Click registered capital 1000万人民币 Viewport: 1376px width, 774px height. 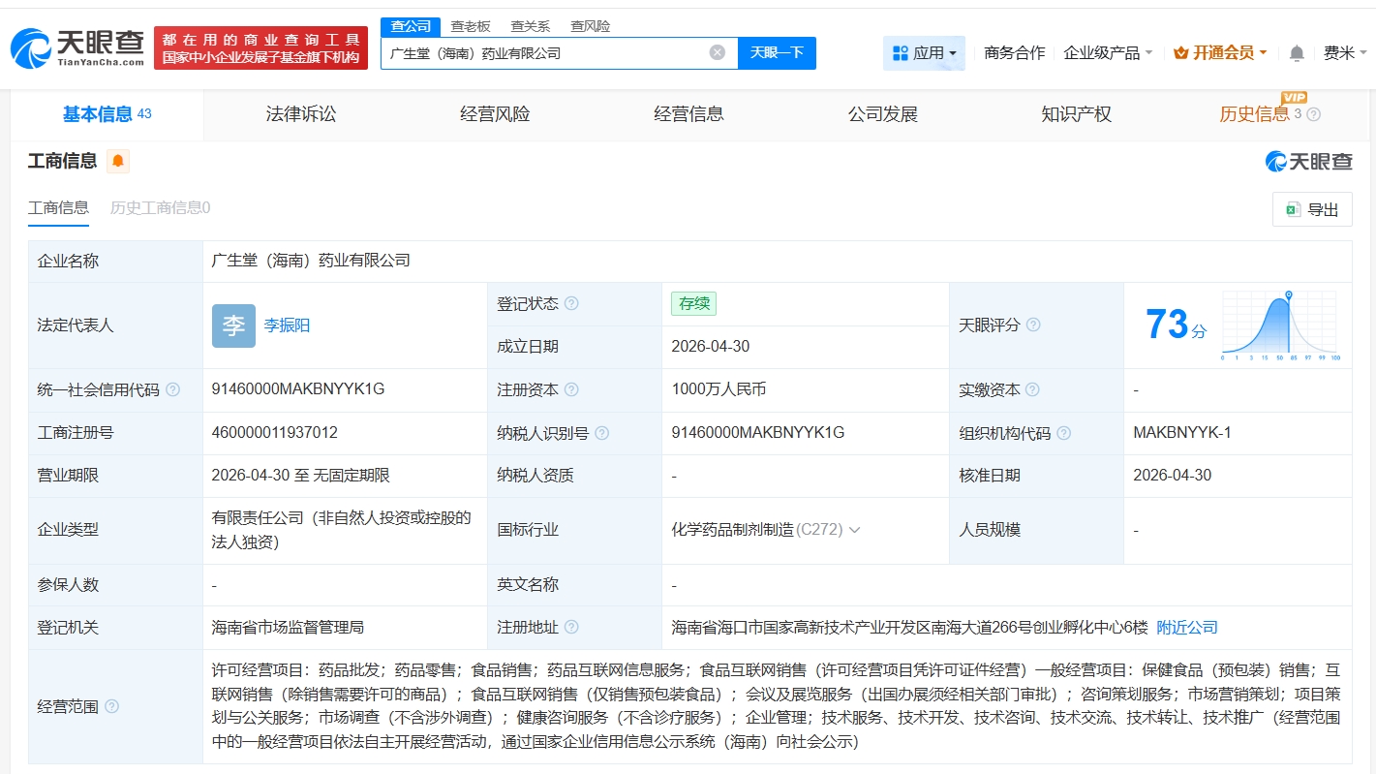[719, 389]
